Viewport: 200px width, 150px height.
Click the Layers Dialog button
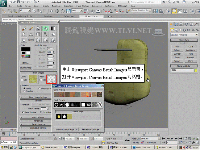click(26, 68)
